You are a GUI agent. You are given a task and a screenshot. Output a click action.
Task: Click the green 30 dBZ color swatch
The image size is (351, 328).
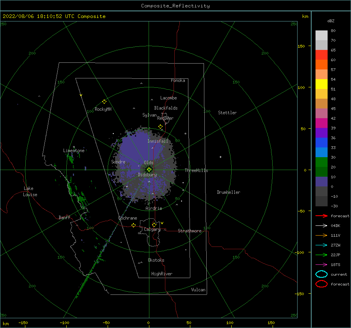tap(321, 162)
